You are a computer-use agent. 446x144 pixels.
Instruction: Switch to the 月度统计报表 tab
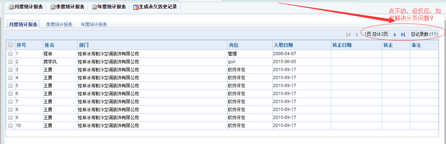[x=23, y=25]
